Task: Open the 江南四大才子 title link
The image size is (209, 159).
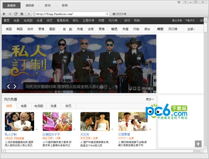Action: 52,134
